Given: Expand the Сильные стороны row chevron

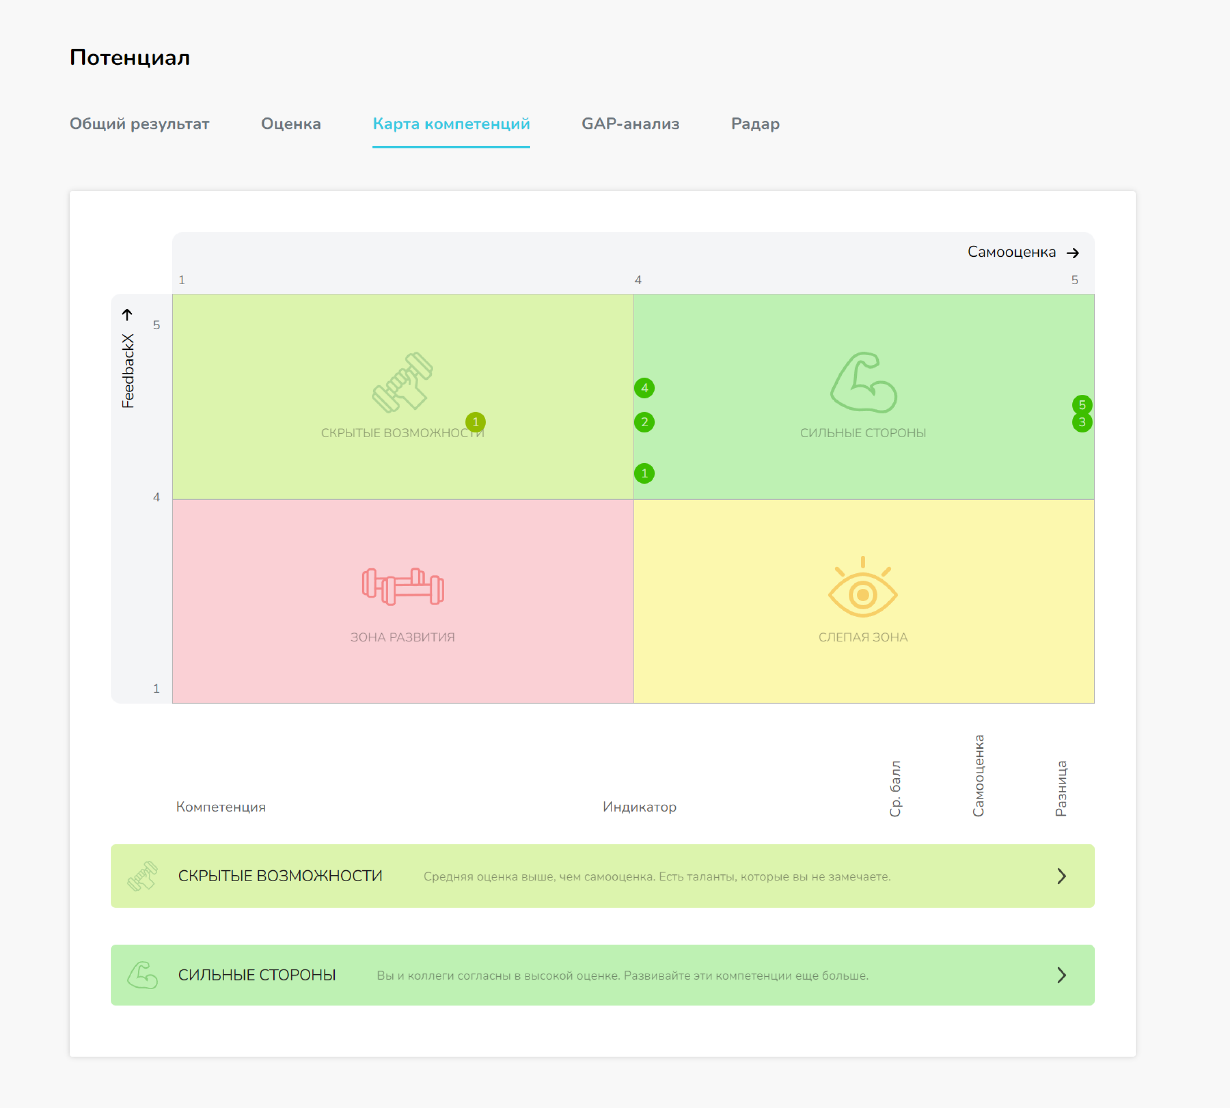Looking at the screenshot, I should (x=1061, y=975).
